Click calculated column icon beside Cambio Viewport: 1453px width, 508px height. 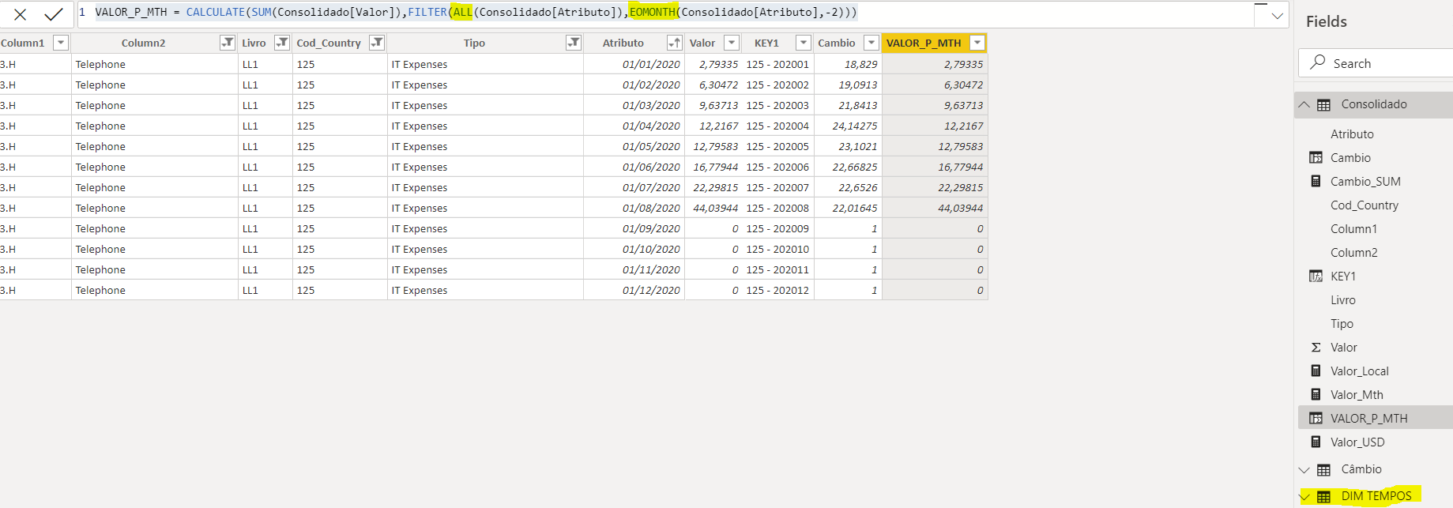1316,158
